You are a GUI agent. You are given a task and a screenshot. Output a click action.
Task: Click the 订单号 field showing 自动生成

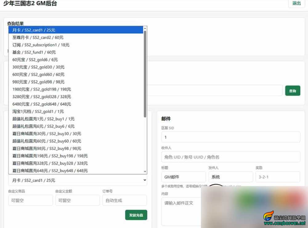[x=124, y=200]
